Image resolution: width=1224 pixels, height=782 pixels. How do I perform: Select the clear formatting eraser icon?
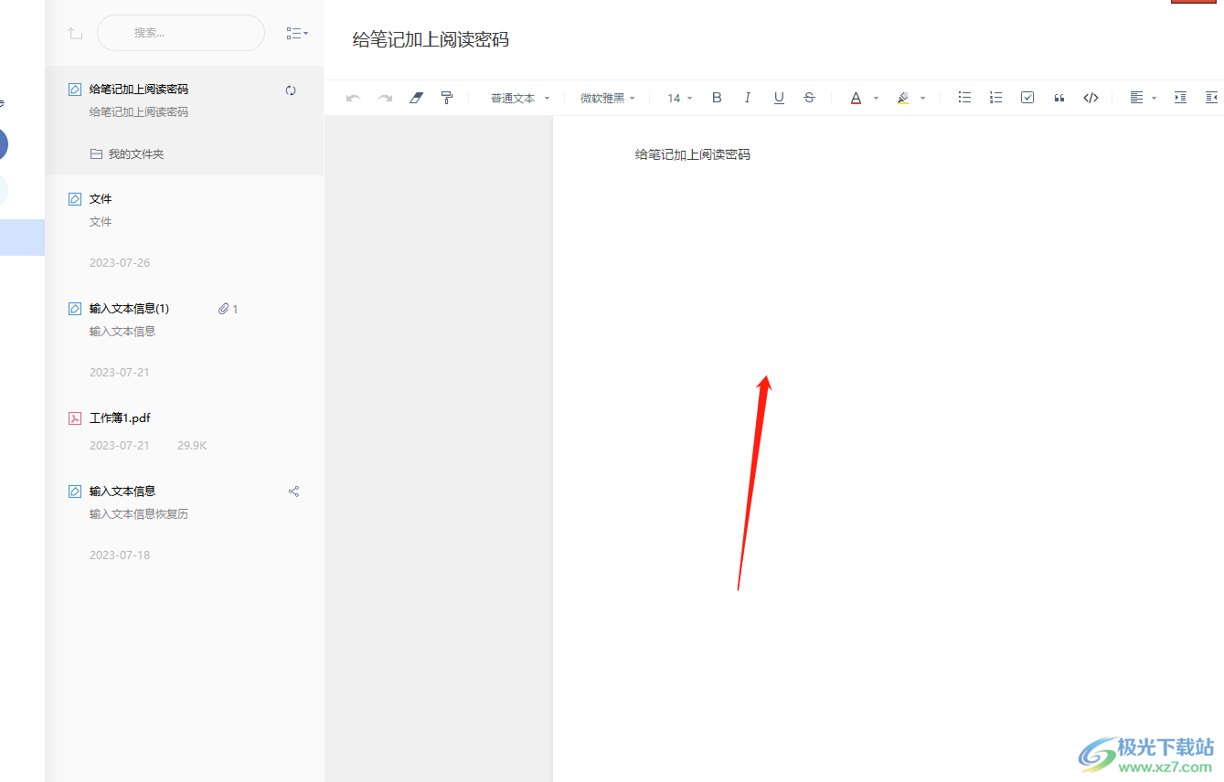416,98
